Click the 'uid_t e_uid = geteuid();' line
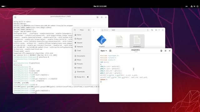Viewport: 200px width, 112px height. (110, 66)
